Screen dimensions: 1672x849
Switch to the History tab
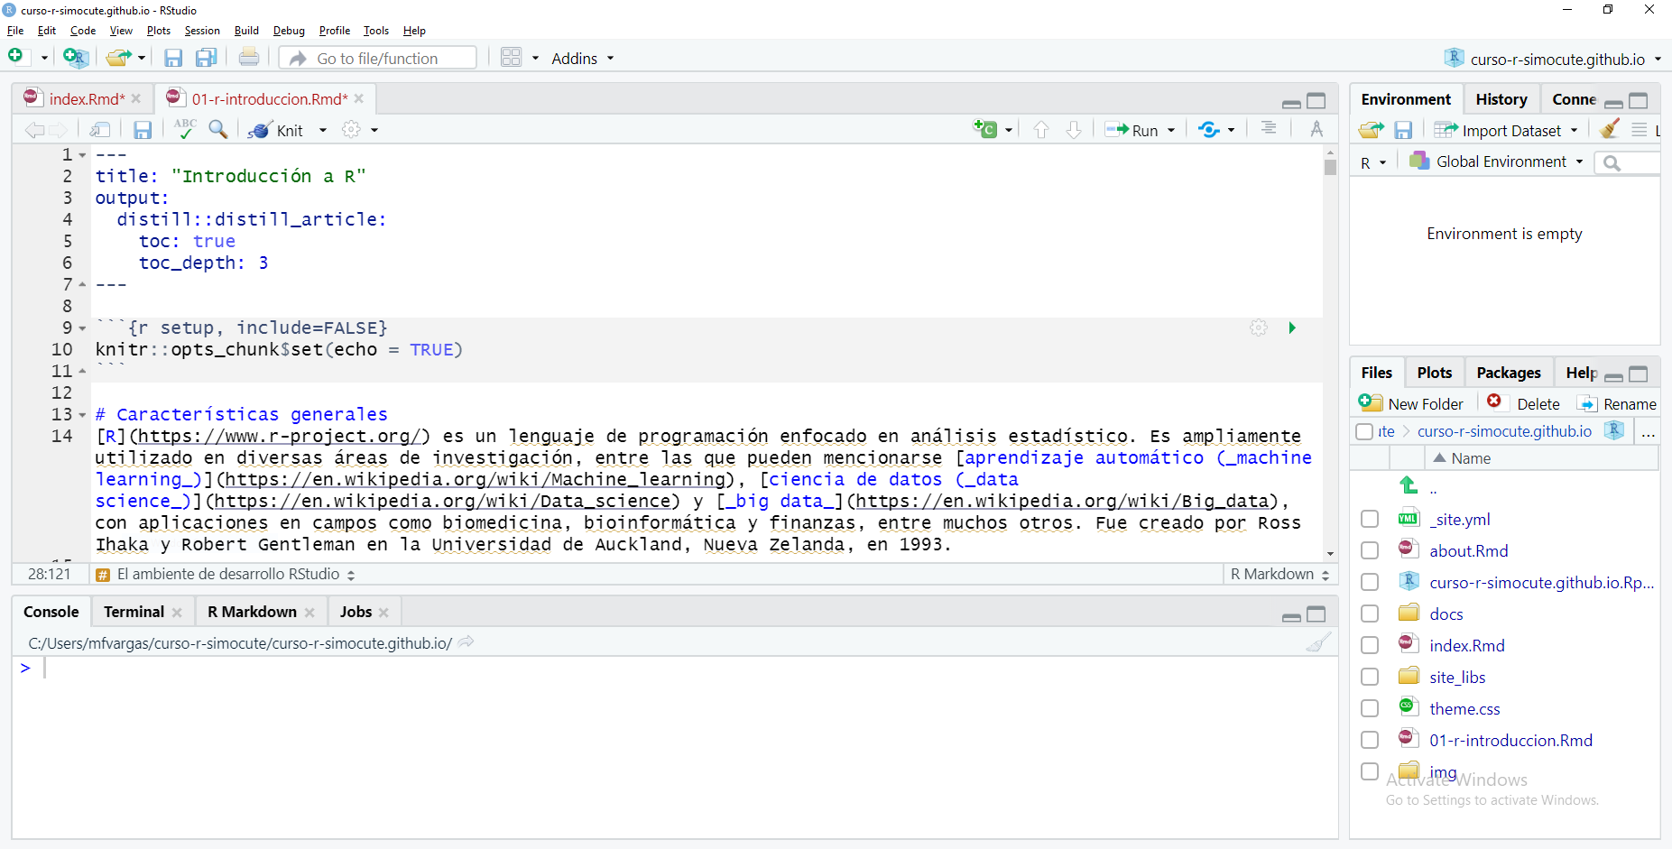tap(1501, 99)
